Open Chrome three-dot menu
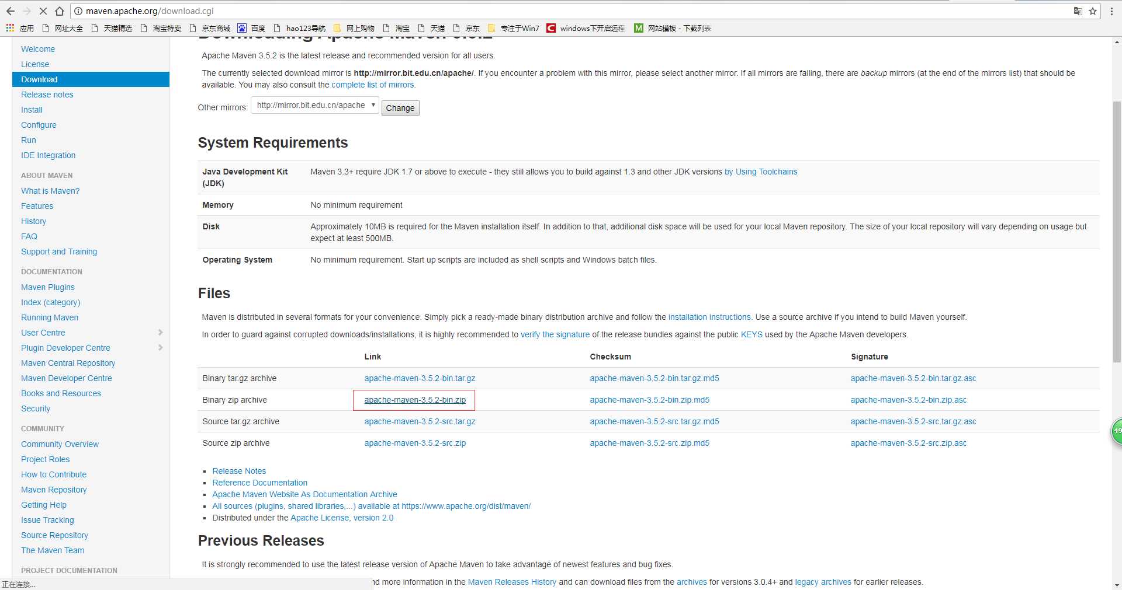1122x590 pixels. tap(1111, 11)
